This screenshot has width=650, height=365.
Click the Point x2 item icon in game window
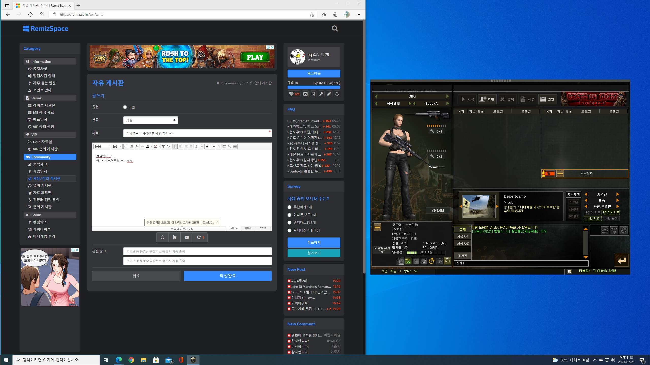coord(408,261)
